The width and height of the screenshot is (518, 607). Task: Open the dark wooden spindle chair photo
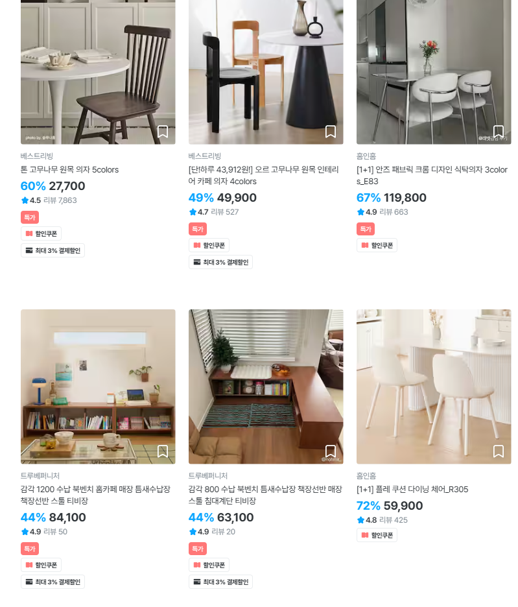click(98, 72)
